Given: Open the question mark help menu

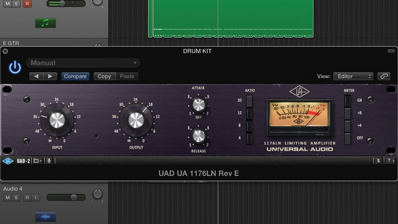Looking at the screenshot, I should tap(390, 161).
